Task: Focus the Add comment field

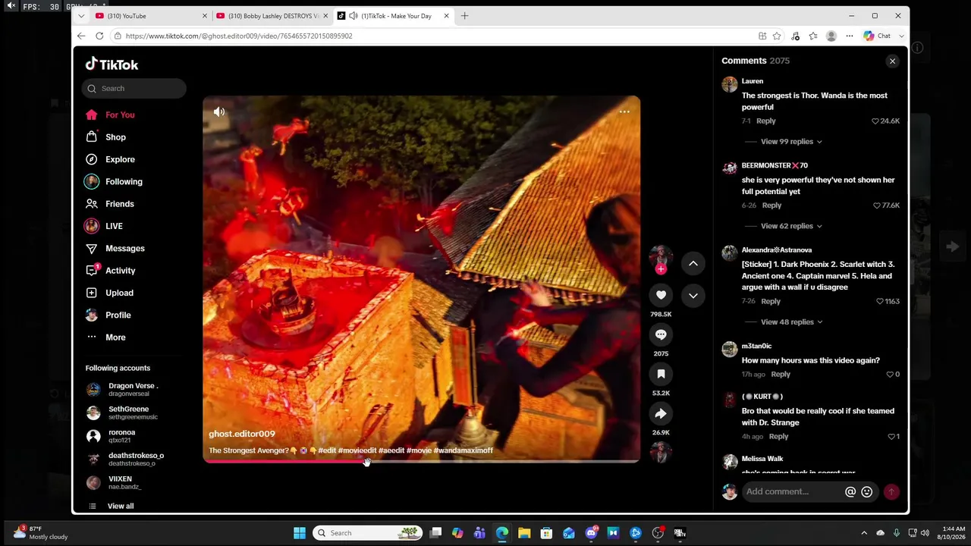Action: coord(792,492)
